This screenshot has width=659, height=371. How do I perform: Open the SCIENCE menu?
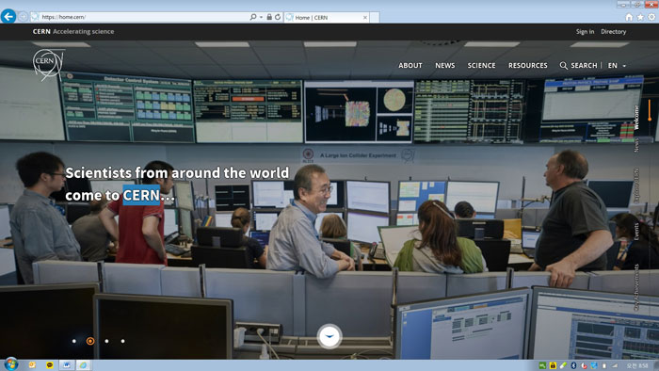(x=481, y=66)
